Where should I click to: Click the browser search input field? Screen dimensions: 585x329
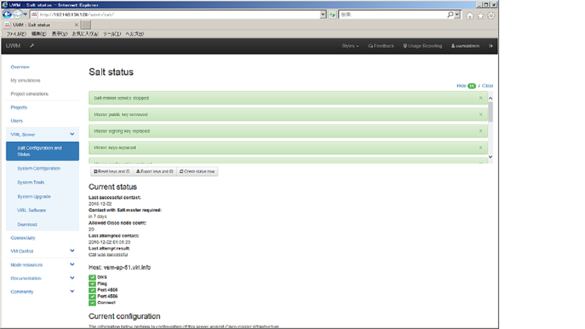(393, 15)
